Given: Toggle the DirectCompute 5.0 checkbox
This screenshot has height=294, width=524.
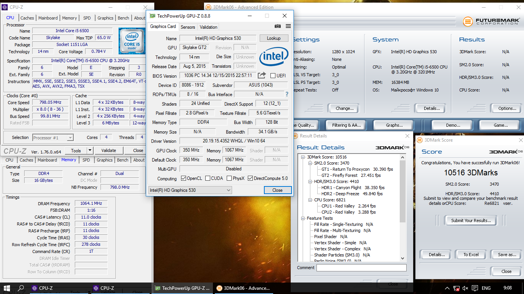Looking at the screenshot, I should (x=250, y=178).
